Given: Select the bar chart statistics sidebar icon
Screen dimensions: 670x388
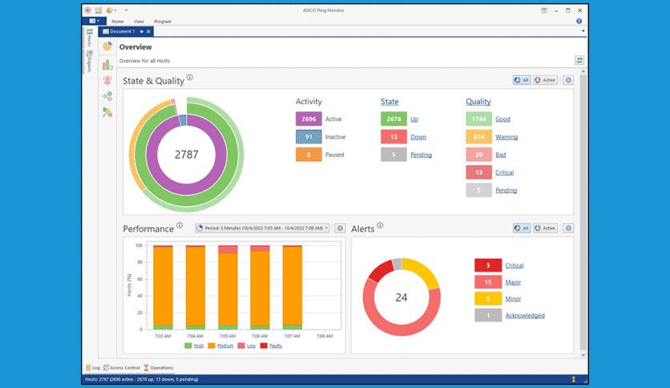Looking at the screenshot, I should tap(107, 64).
